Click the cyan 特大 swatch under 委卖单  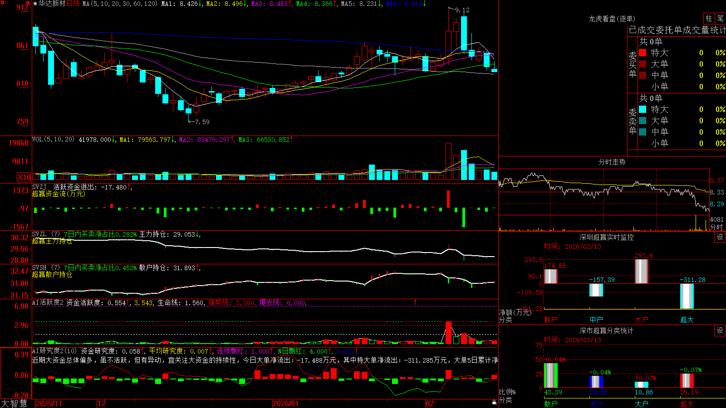pyautogui.click(x=643, y=109)
